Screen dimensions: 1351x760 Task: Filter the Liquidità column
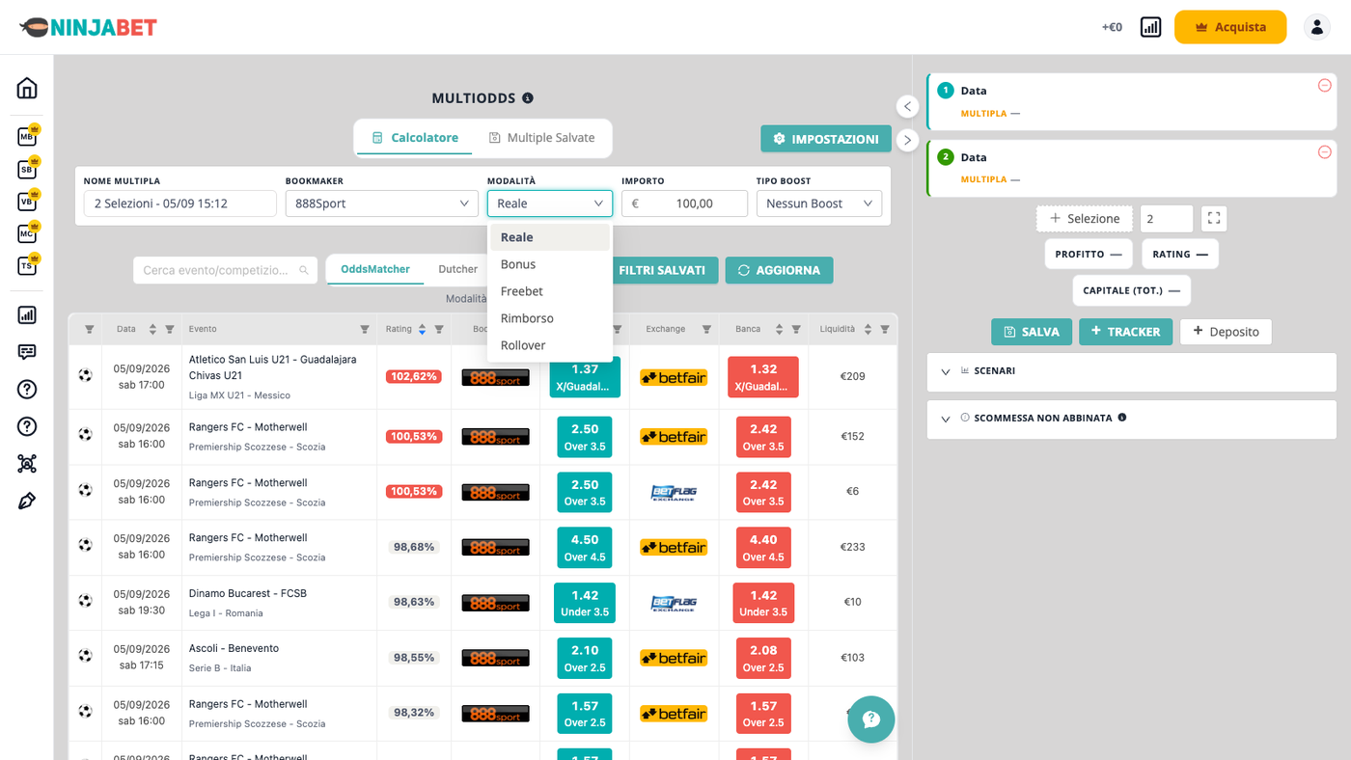pyautogui.click(x=885, y=329)
